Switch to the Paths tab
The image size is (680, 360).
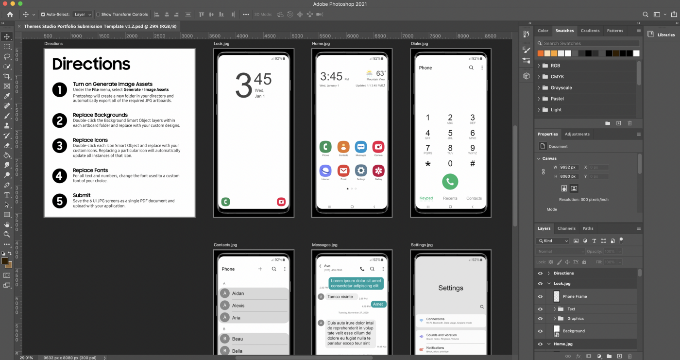click(588, 228)
